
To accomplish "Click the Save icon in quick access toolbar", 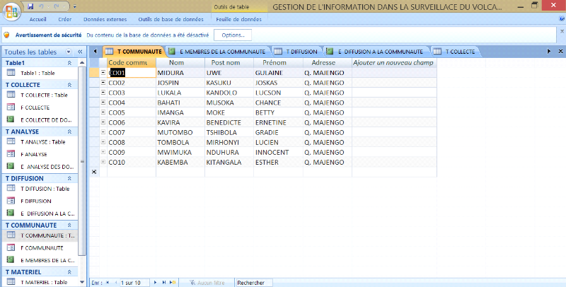I will pyautogui.click(x=30, y=6).
